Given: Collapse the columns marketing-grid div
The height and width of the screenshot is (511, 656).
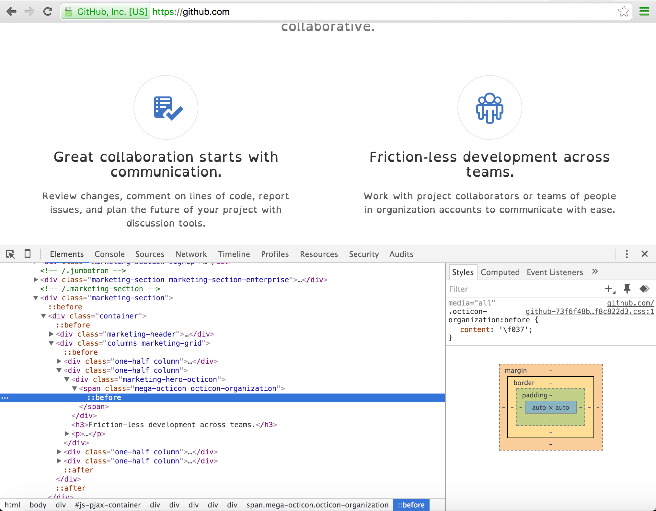Looking at the screenshot, I should pos(51,343).
